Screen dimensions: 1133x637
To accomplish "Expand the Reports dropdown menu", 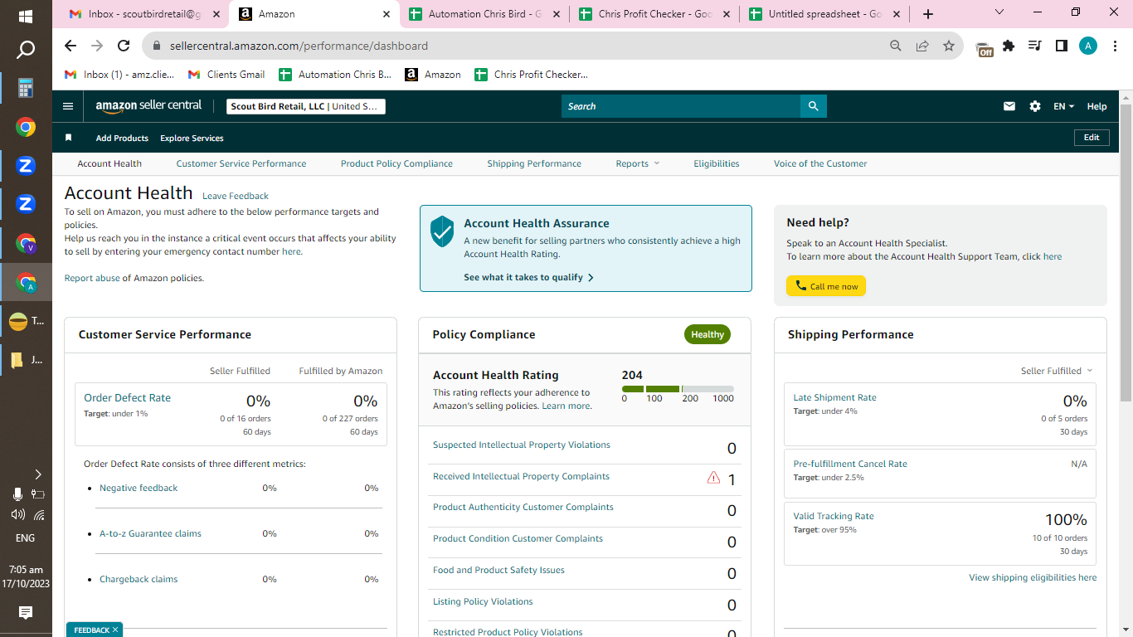I will click(x=638, y=163).
